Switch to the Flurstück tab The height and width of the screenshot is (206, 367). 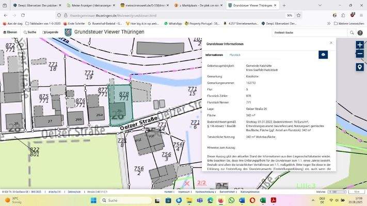tap(235, 55)
